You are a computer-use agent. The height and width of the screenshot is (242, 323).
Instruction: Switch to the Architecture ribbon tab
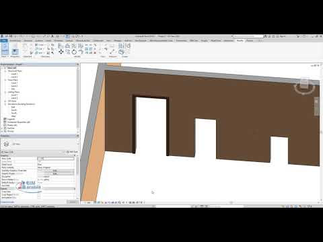click(x=15, y=40)
